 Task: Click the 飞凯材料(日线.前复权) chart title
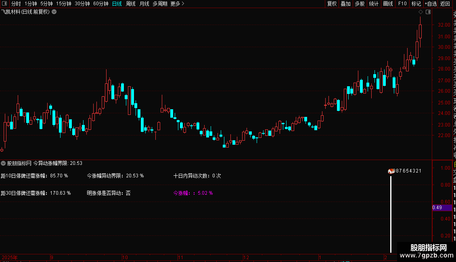[25, 12]
